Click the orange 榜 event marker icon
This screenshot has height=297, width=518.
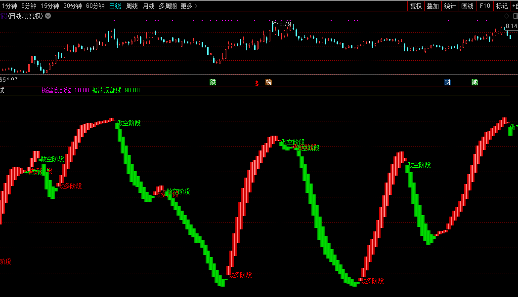(x=268, y=82)
